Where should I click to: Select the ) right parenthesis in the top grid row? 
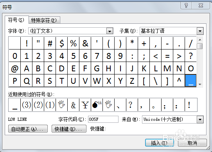pyautogui.click(x=120, y=43)
